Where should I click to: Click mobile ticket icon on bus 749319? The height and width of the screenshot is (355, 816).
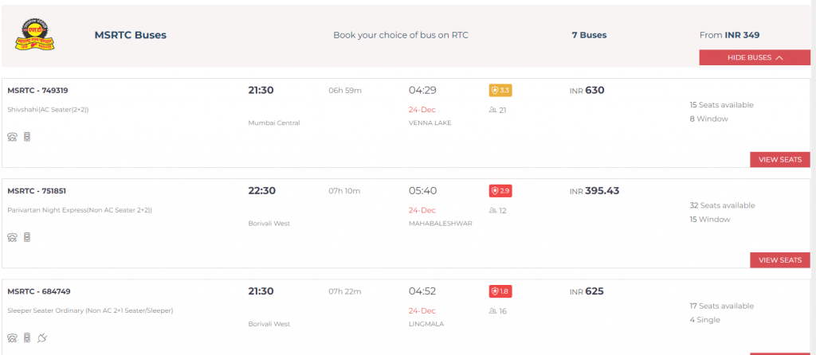[27, 137]
